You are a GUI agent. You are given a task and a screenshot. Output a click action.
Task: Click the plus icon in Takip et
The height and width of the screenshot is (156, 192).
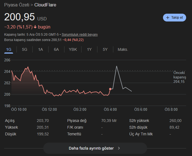168,18
